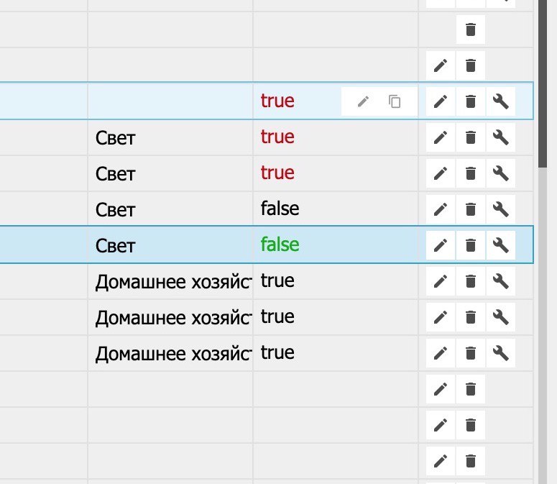This screenshot has height=484, width=557.
Task: Edit the topmost Домашнее хозяйс object
Action: (441, 281)
